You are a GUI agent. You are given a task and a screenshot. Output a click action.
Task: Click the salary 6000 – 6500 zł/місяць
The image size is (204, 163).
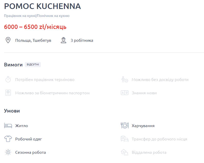[x=35, y=27]
